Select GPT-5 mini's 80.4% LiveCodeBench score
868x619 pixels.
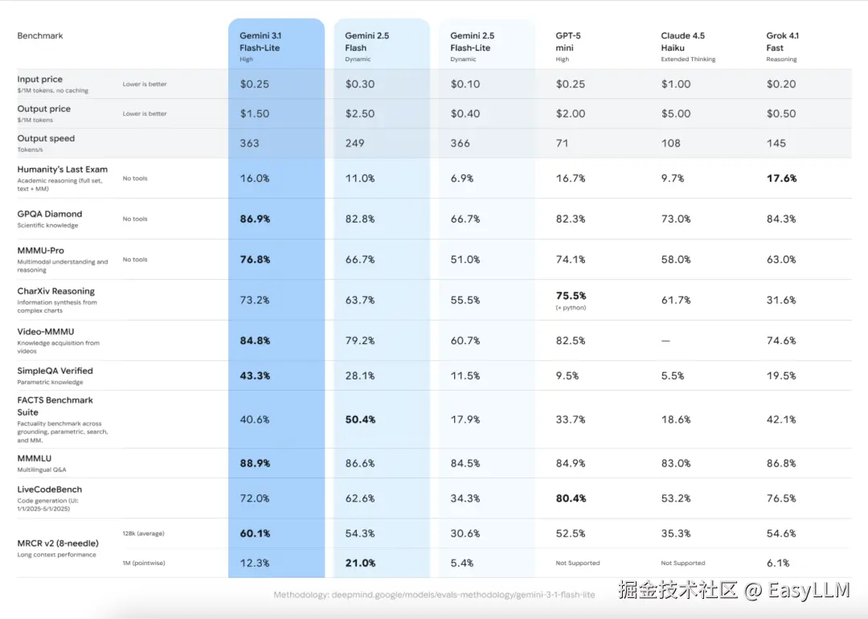(x=571, y=498)
